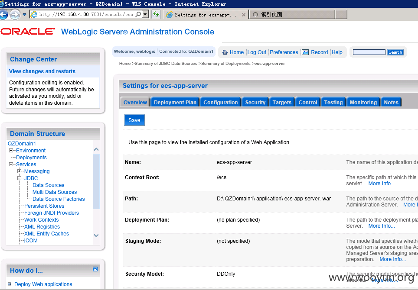Open Data Source Factories tree item

pyautogui.click(x=59, y=199)
